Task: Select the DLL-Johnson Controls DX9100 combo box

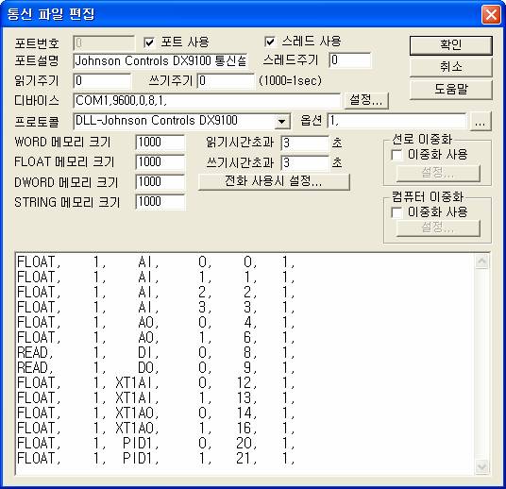Action: pyautogui.click(x=182, y=121)
